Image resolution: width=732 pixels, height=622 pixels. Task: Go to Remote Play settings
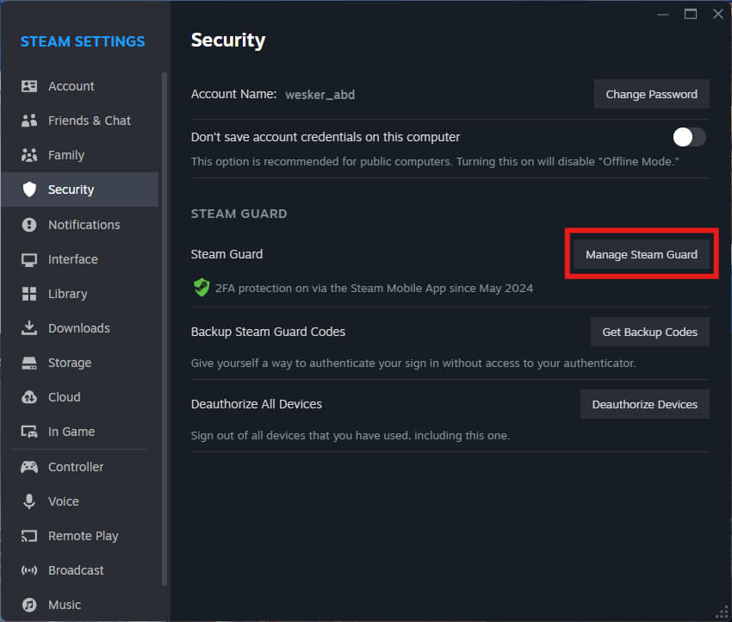point(83,536)
